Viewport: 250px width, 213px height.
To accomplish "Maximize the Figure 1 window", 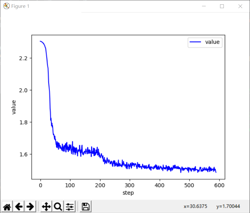I will [222, 6].
